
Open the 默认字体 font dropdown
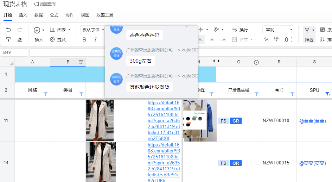click(93, 30)
